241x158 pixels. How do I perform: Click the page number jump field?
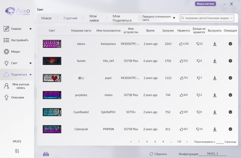(220, 142)
